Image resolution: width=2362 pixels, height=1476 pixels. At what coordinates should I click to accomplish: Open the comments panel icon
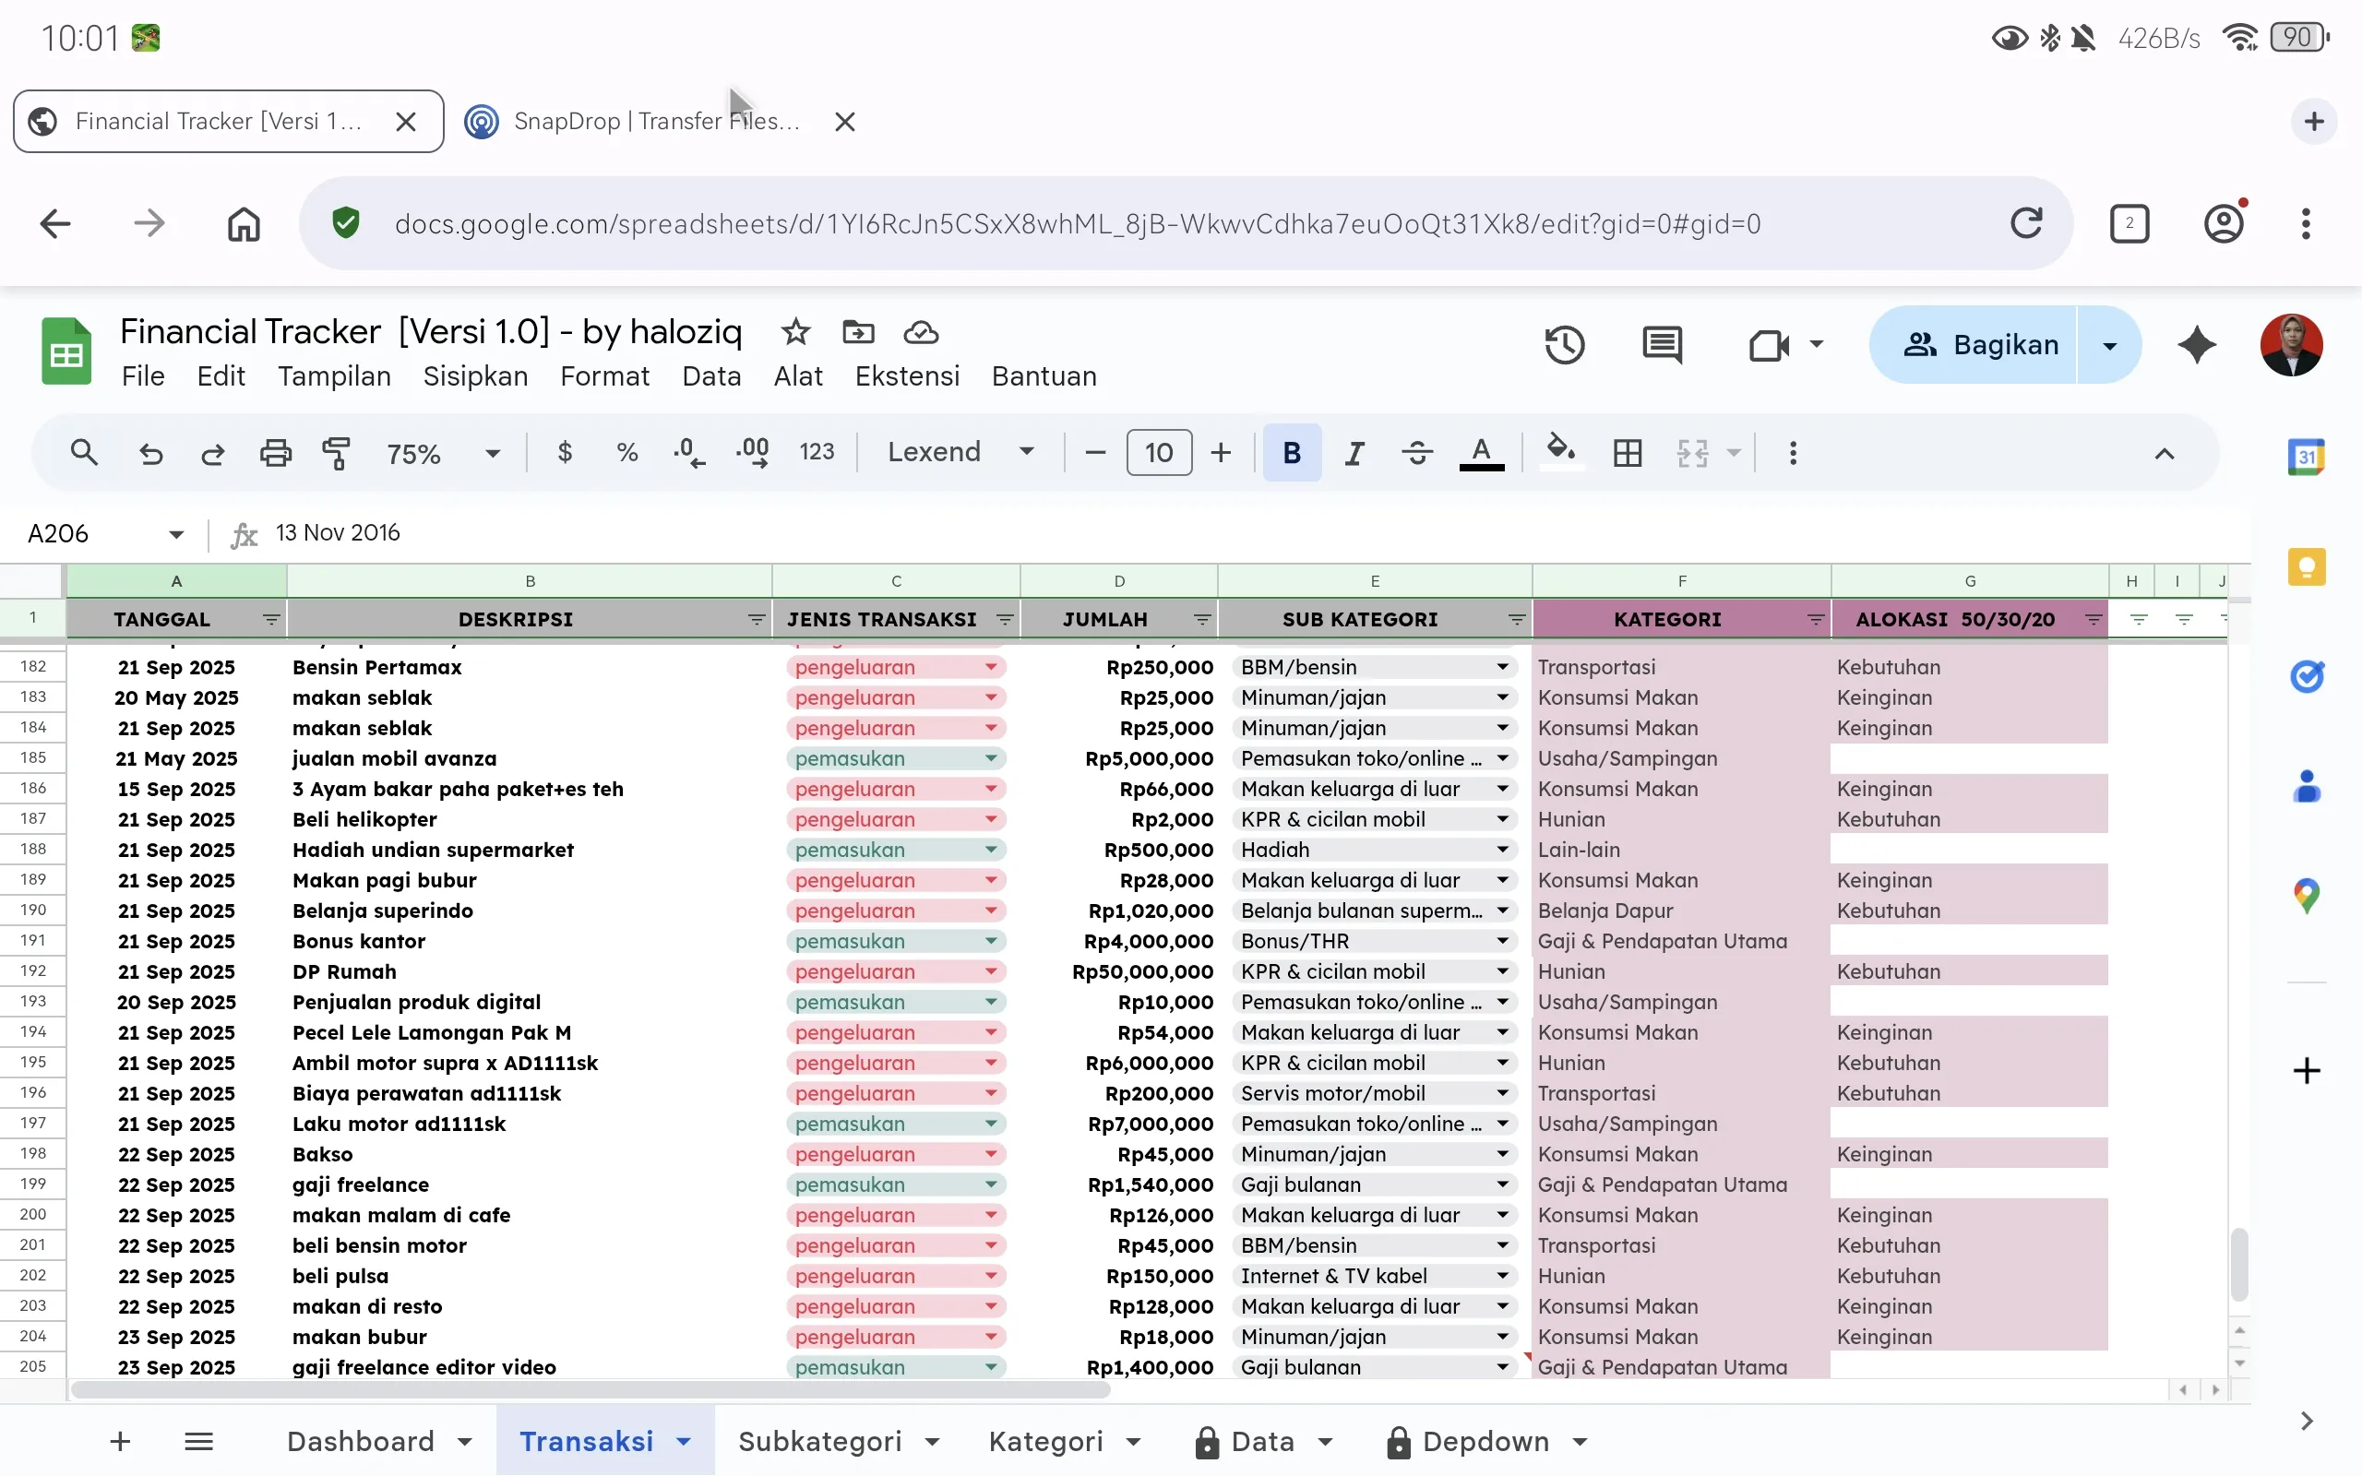coord(1661,345)
